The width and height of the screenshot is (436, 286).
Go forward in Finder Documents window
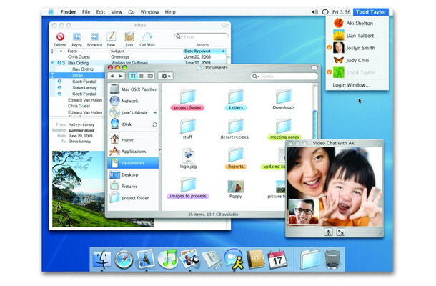pyautogui.click(x=120, y=76)
